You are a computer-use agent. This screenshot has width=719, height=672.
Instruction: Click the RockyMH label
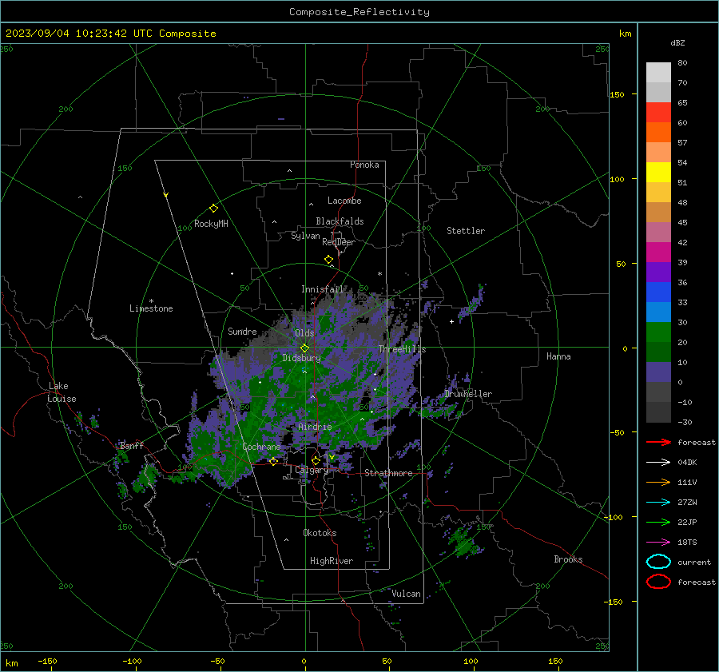click(211, 224)
